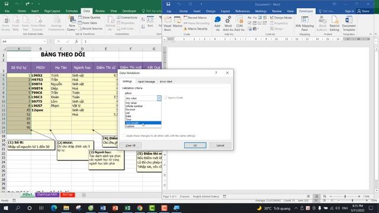Sort A to Z in Excel
Viewport: 379px width, 213px height.
click(x=143, y=20)
